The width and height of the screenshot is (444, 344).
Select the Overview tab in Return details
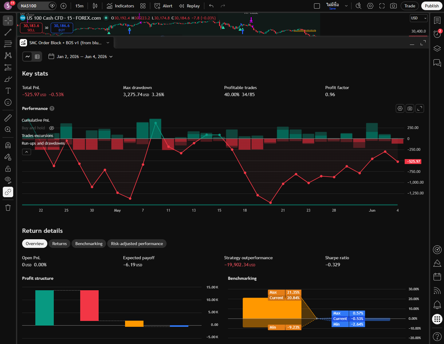[x=35, y=244]
